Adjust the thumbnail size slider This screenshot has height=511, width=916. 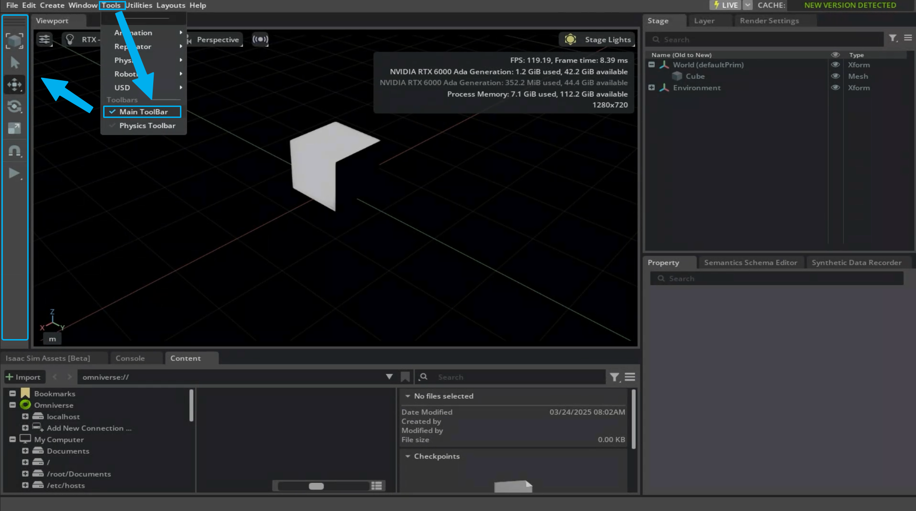[x=323, y=486]
